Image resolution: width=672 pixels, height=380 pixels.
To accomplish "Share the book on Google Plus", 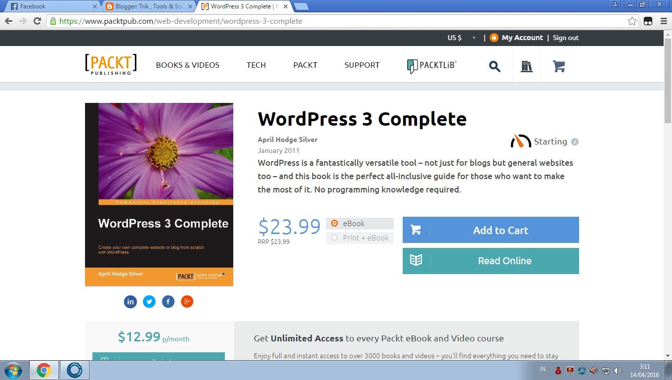I will [x=187, y=301].
